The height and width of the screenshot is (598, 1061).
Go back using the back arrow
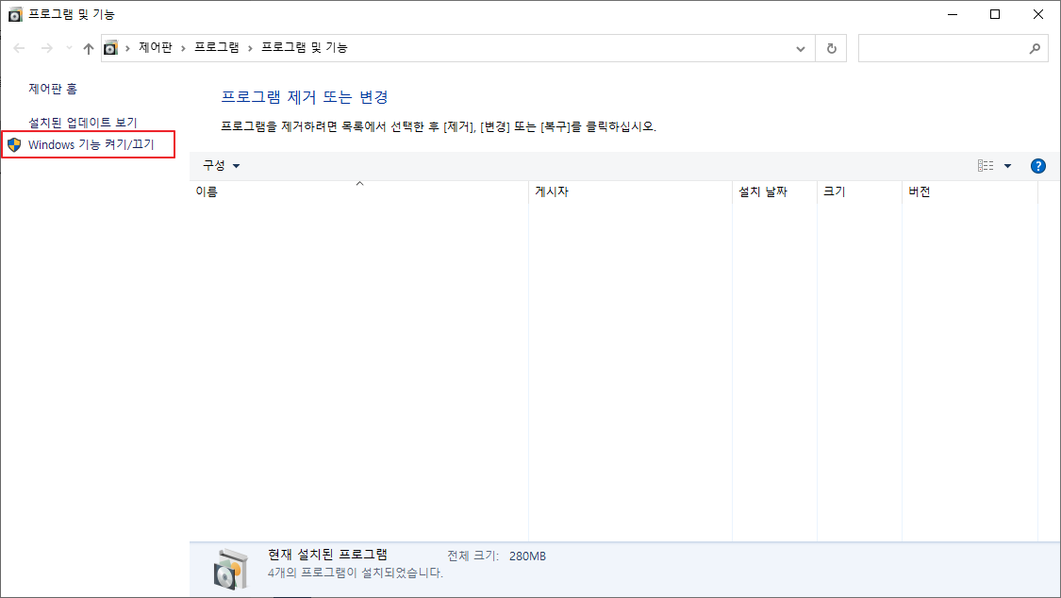19,48
